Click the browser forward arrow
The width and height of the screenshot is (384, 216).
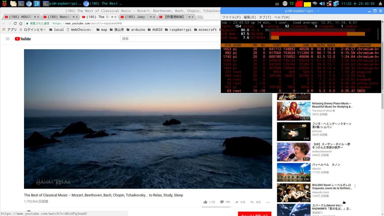pos(9,23)
